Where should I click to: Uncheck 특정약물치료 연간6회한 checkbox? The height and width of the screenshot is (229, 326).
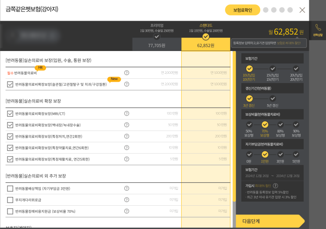click(x=10, y=148)
